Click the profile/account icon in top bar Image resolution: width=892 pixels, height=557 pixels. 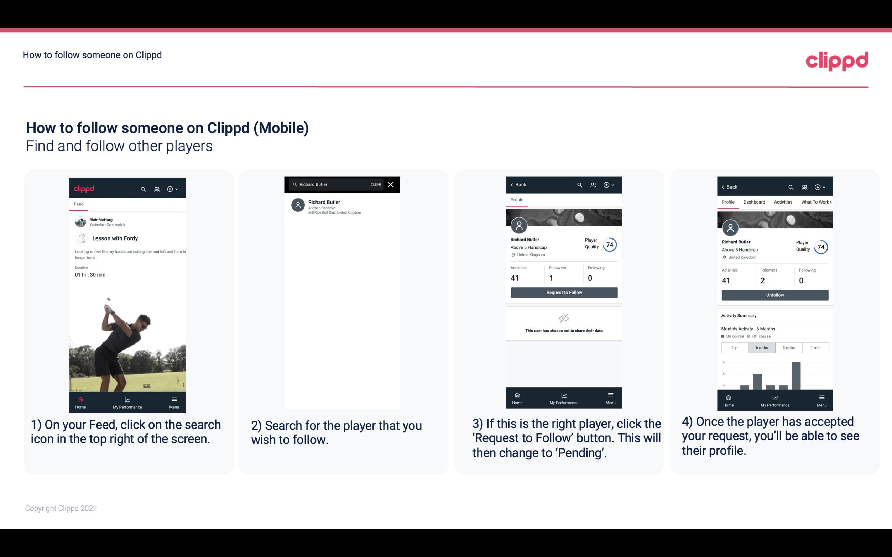[x=157, y=189]
